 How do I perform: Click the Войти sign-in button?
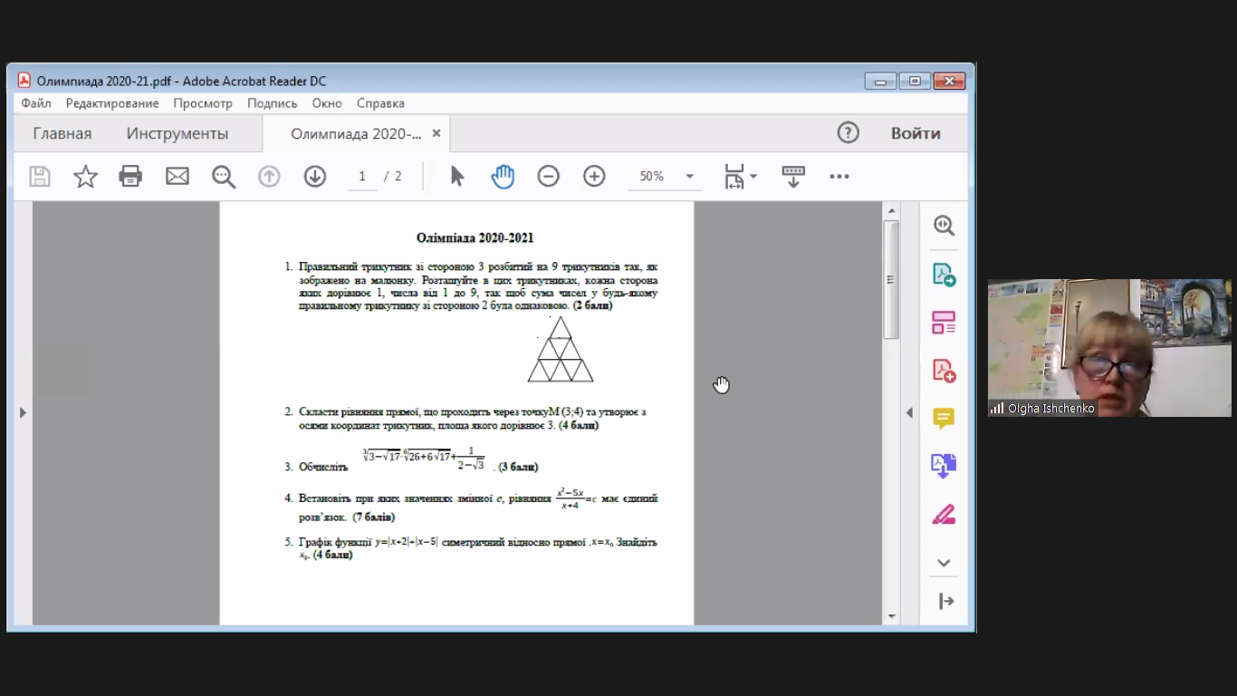tap(916, 133)
